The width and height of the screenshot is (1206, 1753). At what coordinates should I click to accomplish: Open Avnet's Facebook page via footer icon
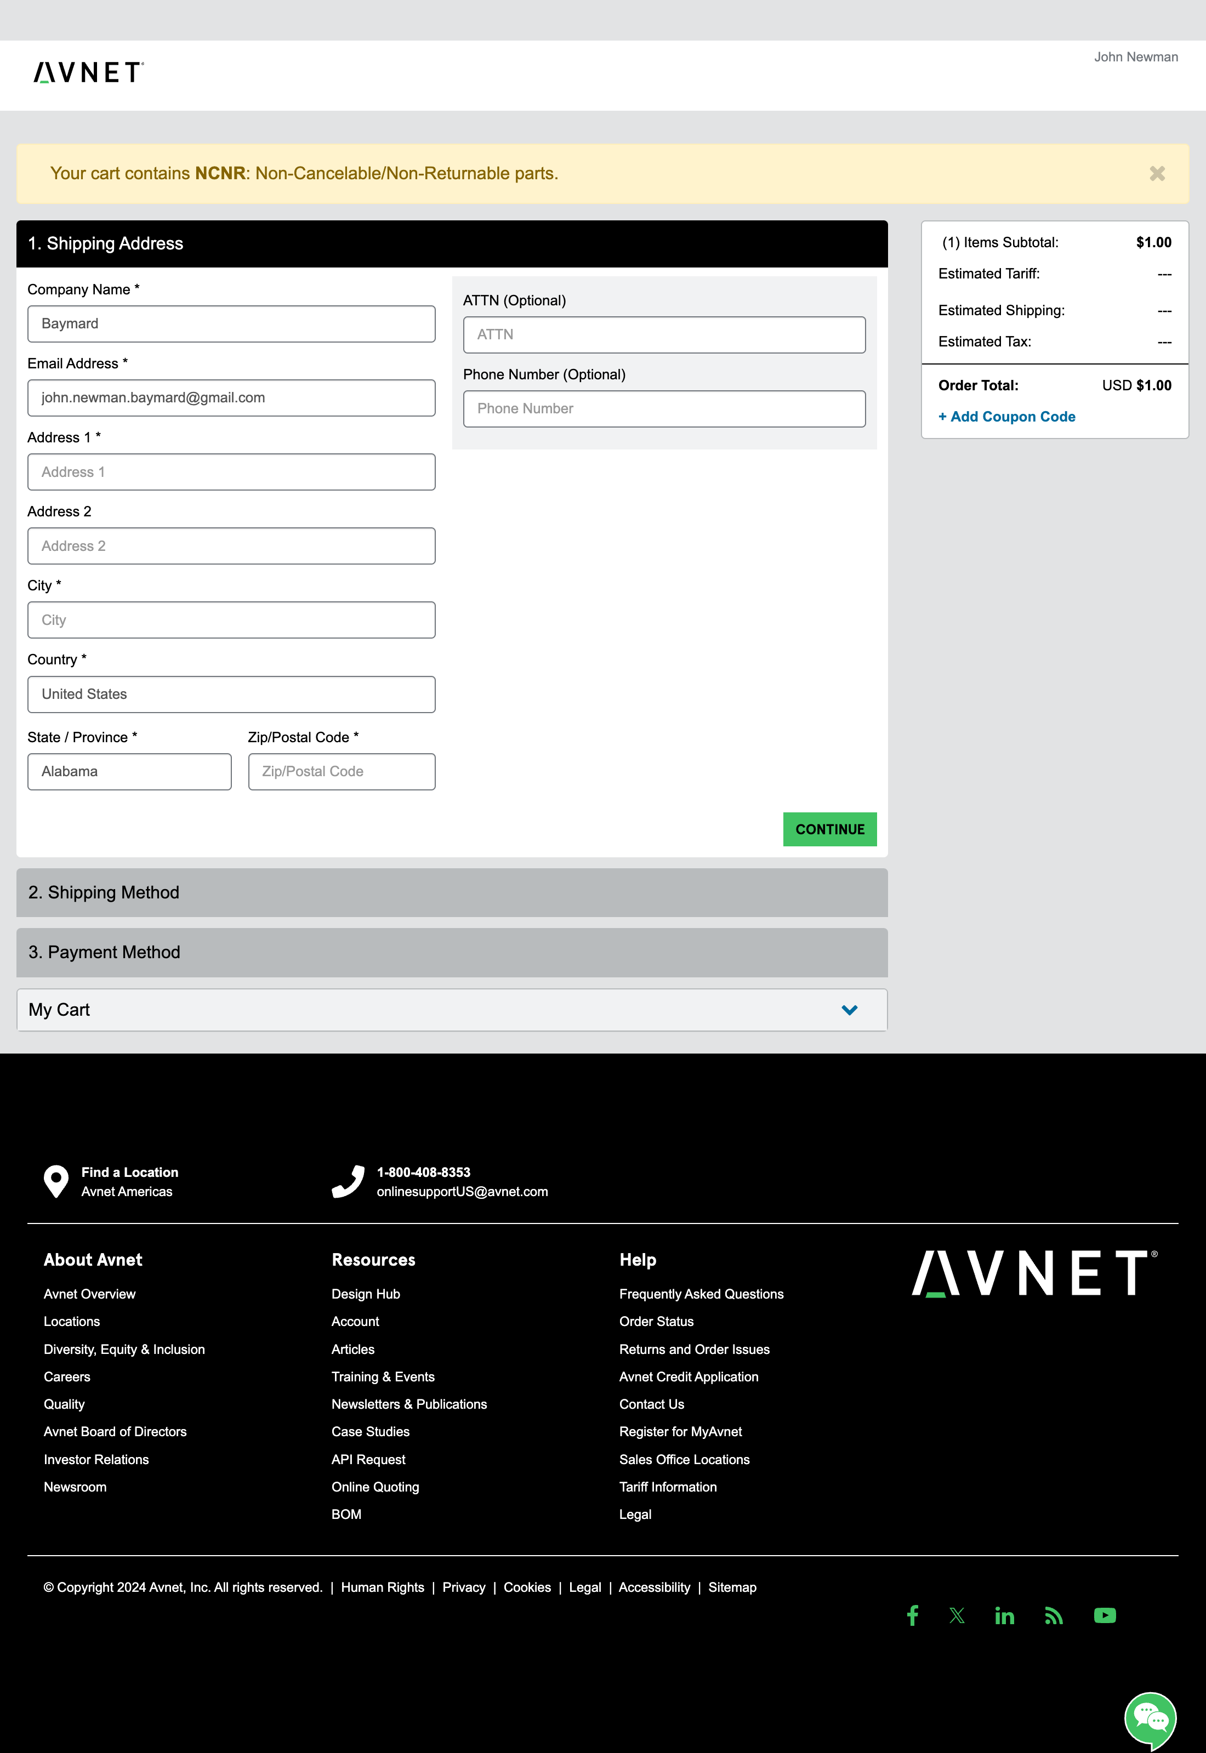point(913,1615)
